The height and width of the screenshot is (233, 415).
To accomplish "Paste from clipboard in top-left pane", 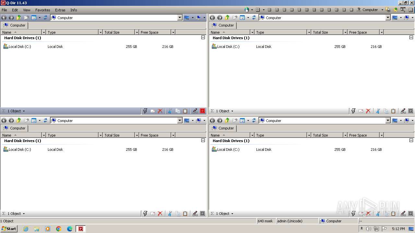I will 185,111.
